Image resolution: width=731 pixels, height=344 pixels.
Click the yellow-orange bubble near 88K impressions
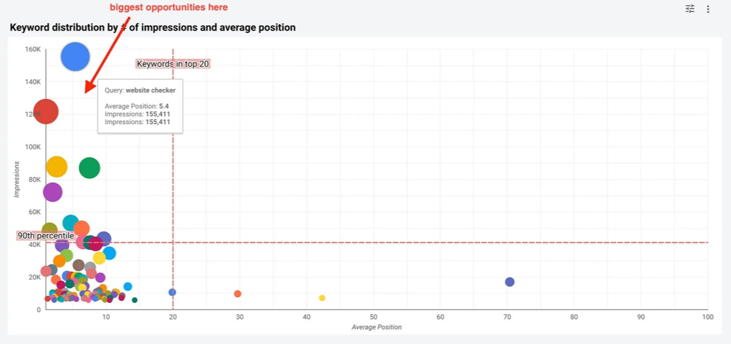pos(57,166)
